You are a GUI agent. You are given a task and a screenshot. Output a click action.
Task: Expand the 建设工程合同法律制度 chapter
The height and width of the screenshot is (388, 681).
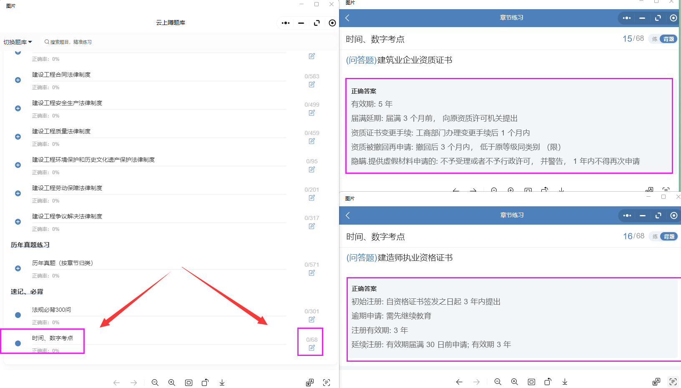[x=18, y=80]
